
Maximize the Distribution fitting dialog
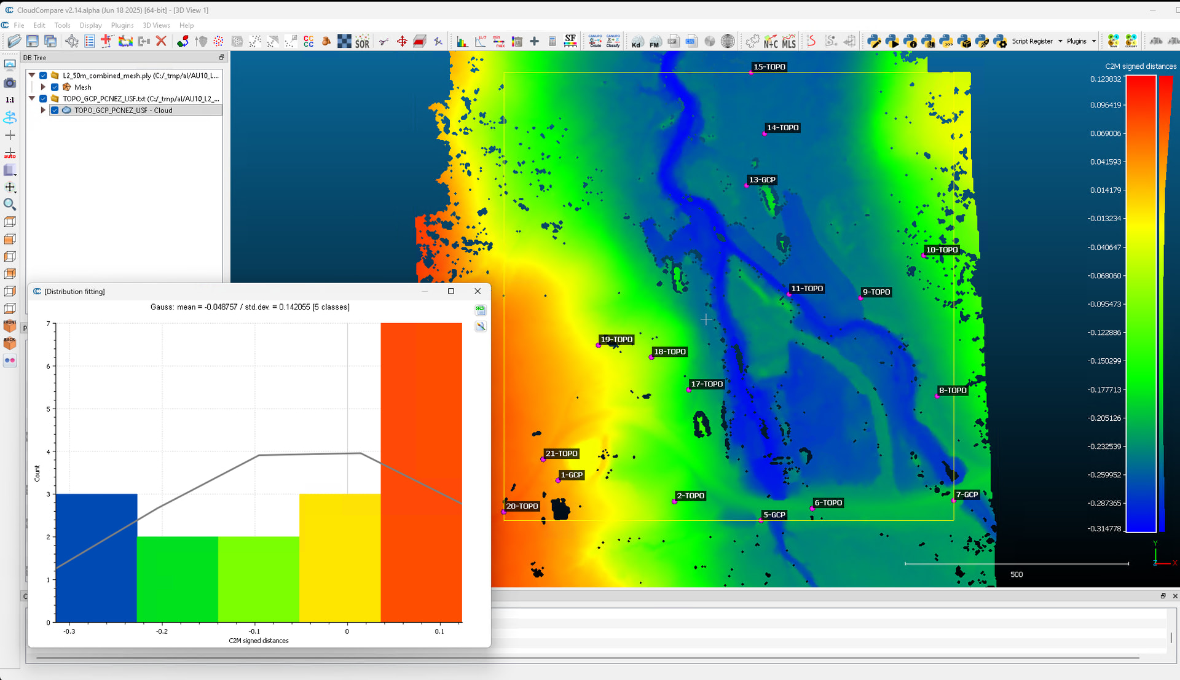click(451, 291)
